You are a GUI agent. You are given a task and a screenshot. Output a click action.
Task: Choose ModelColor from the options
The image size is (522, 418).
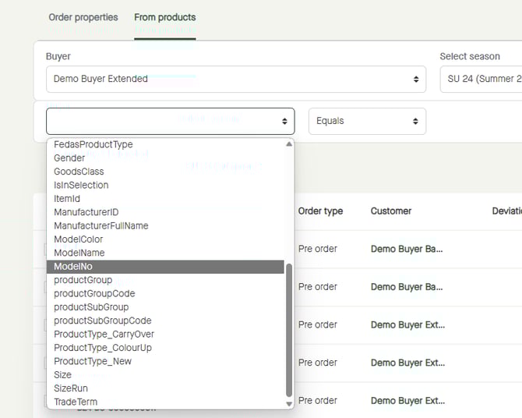(x=78, y=239)
